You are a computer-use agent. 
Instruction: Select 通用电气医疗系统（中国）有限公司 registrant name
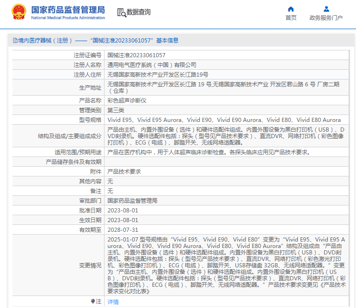152,65
